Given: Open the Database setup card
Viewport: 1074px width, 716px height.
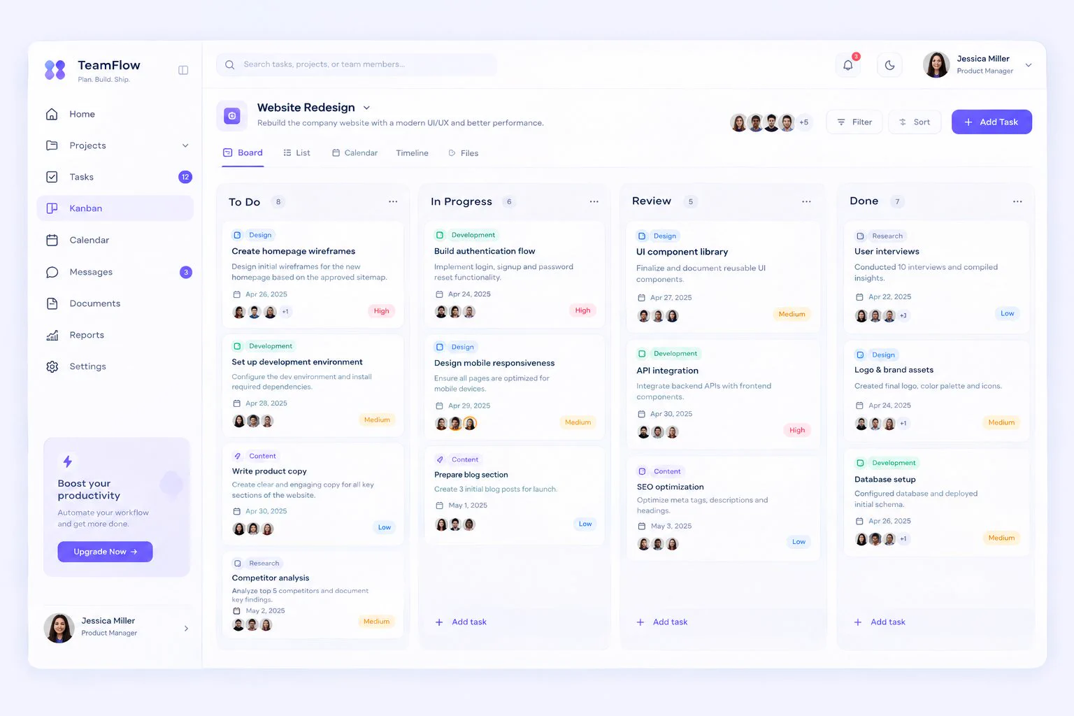Looking at the screenshot, I should coord(936,503).
